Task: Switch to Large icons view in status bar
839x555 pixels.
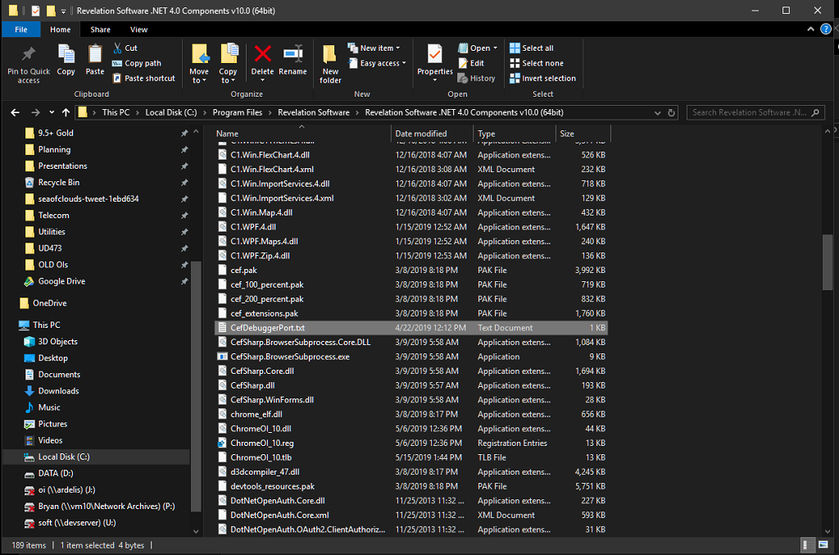Action: point(823,545)
